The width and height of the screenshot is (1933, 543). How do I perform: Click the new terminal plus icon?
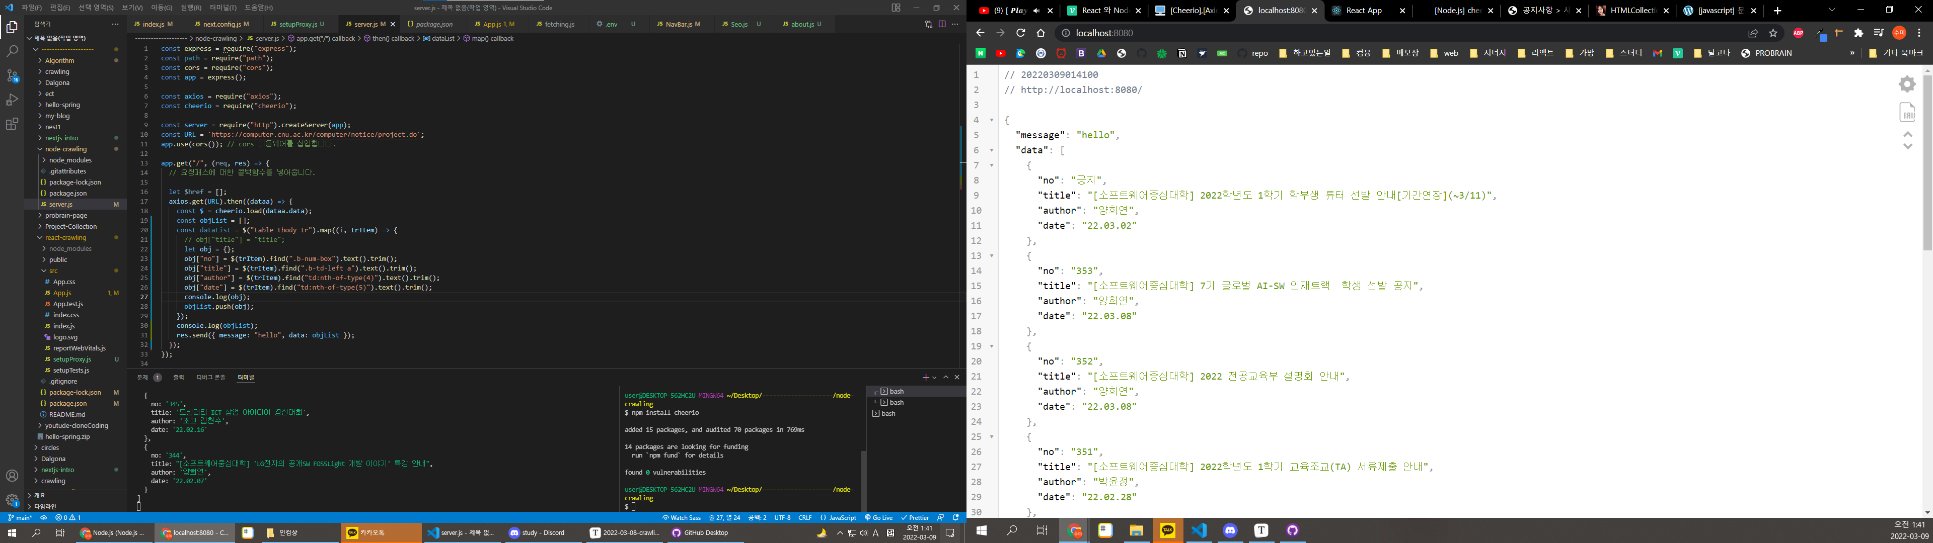[925, 377]
